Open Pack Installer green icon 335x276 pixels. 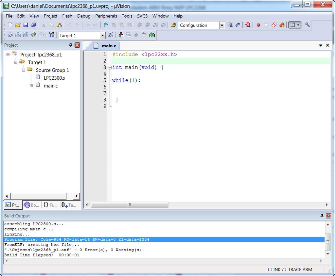click(x=152, y=35)
